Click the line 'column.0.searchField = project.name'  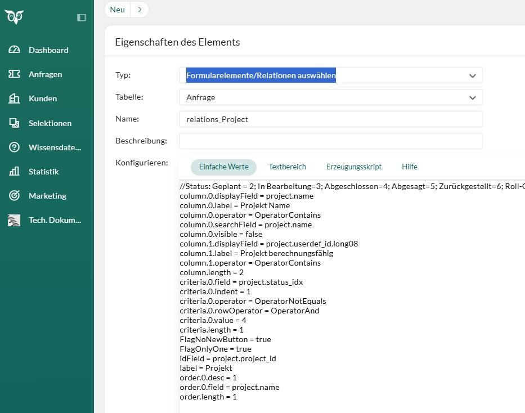pos(246,225)
